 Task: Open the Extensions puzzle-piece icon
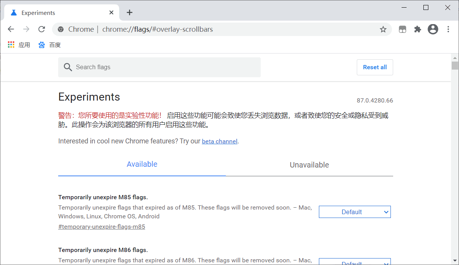(x=417, y=29)
